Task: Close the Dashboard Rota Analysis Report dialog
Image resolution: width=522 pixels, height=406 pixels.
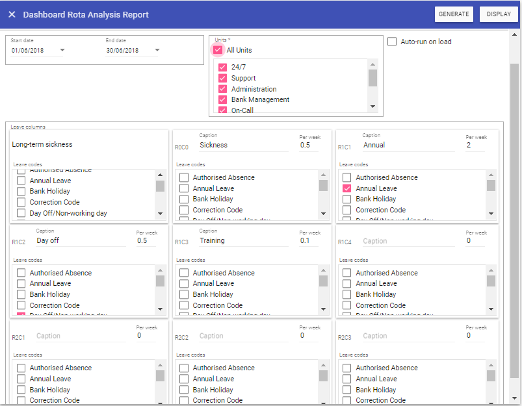Action: [x=12, y=14]
